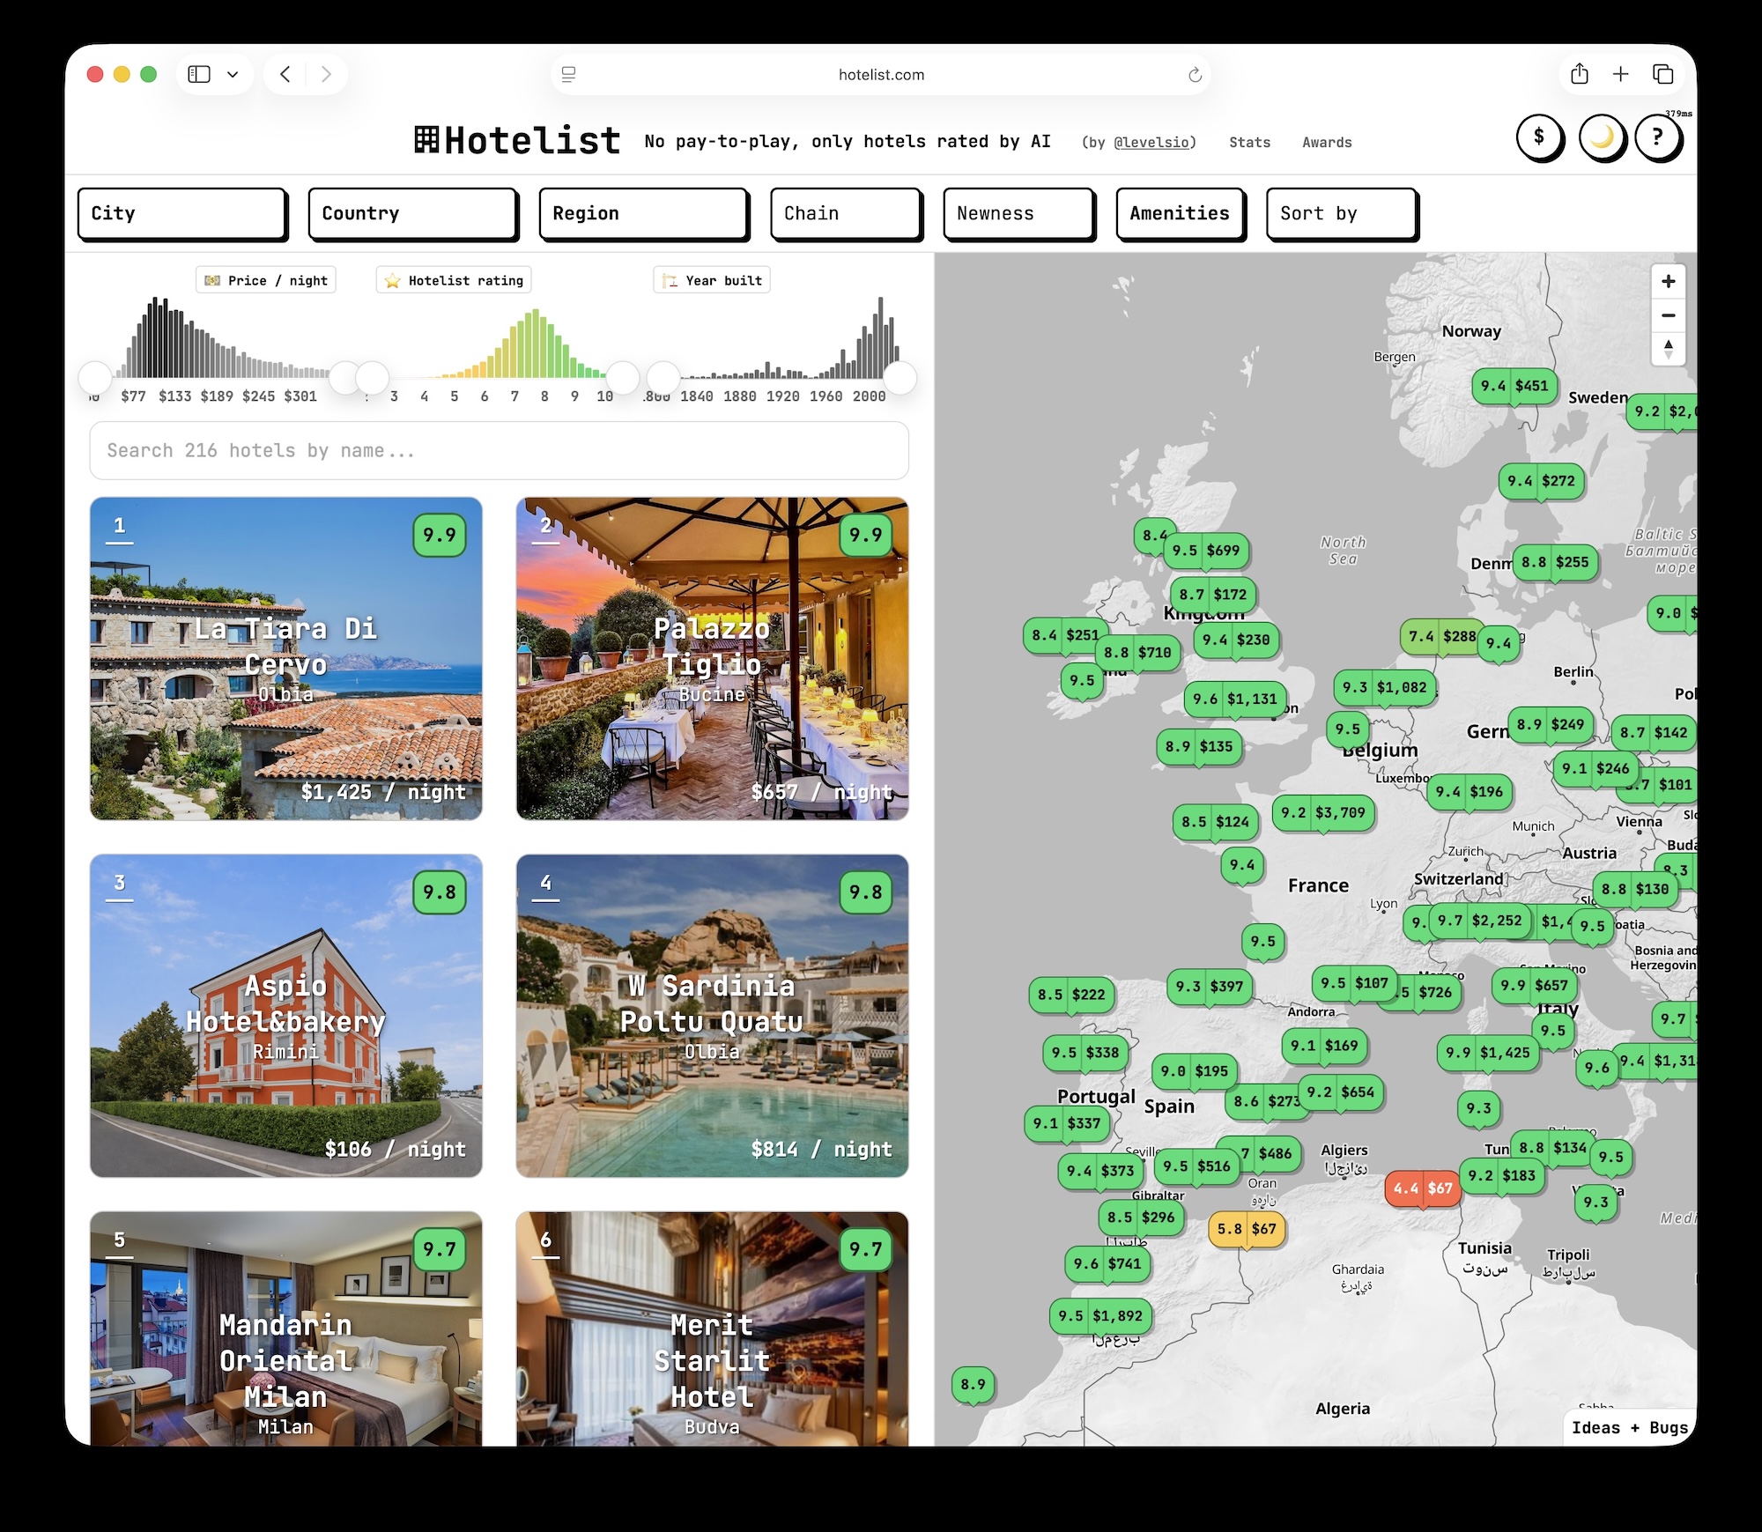
Task: Select the 9.7 $2,252 map marker
Action: pyautogui.click(x=1480, y=921)
